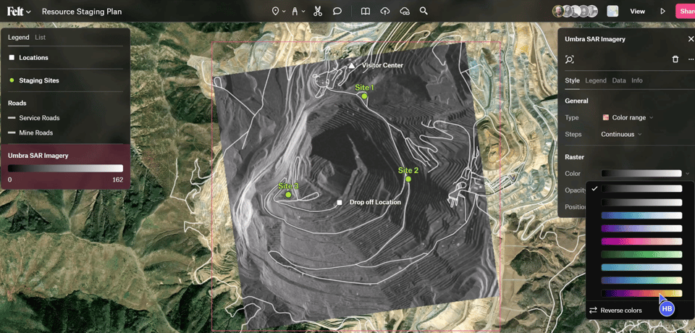Switch to the List tab
Image resolution: width=695 pixels, height=333 pixels.
(x=41, y=38)
